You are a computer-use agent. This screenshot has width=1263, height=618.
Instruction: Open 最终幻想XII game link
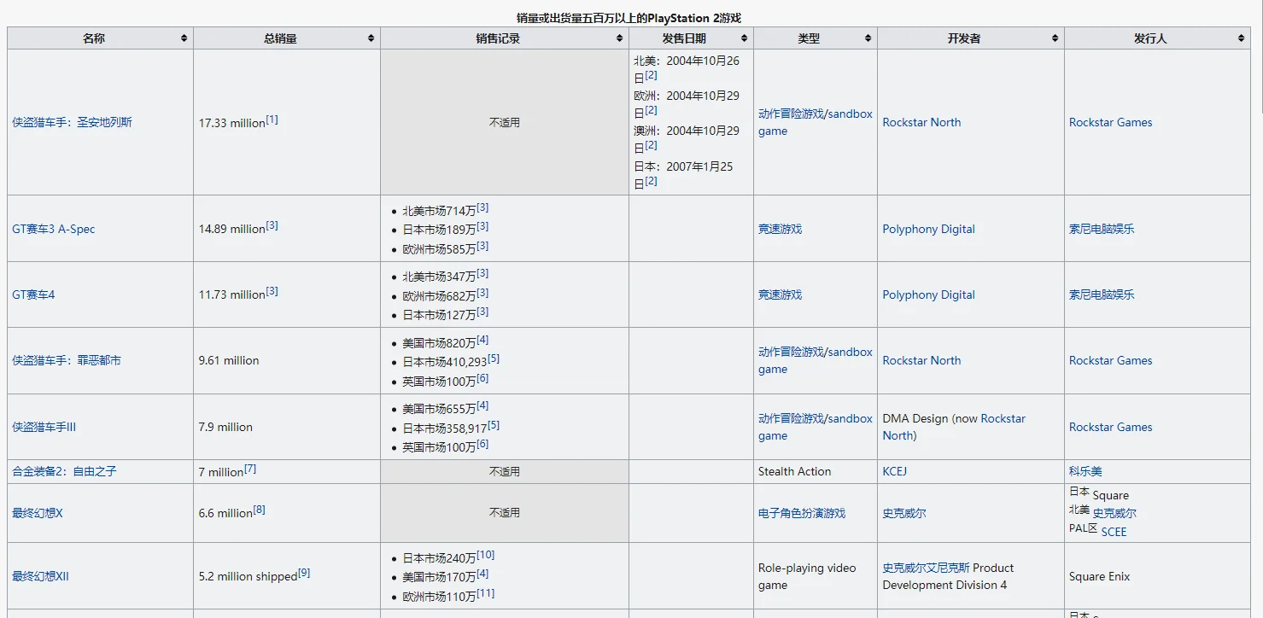click(40, 576)
